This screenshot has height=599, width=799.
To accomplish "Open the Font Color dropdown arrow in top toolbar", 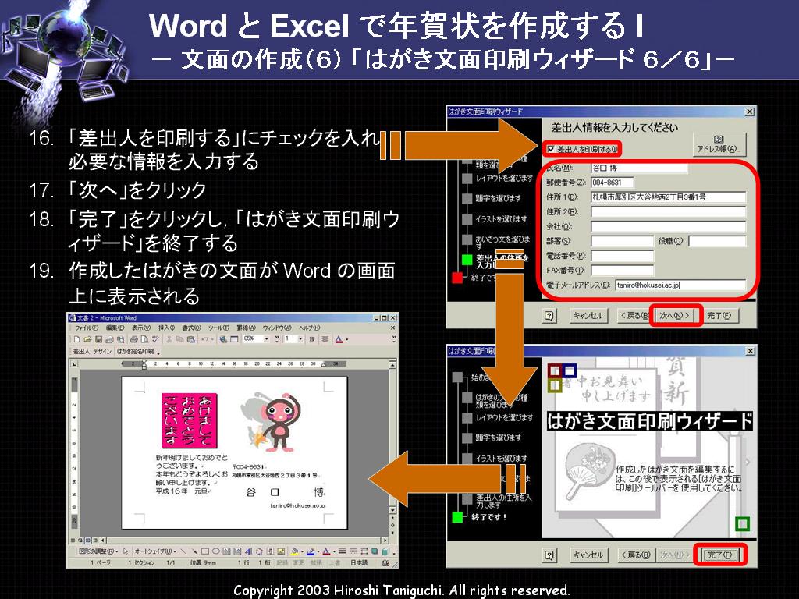I will [x=347, y=340].
